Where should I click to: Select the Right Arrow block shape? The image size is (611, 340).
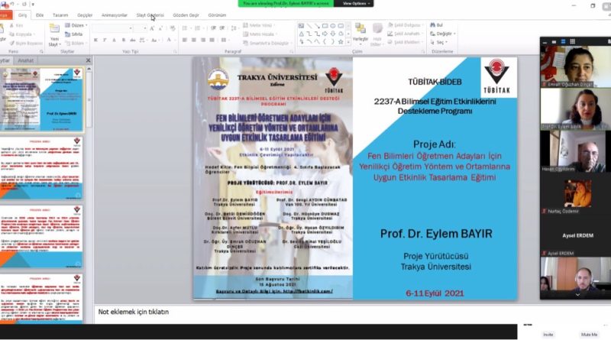tap(325, 34)
